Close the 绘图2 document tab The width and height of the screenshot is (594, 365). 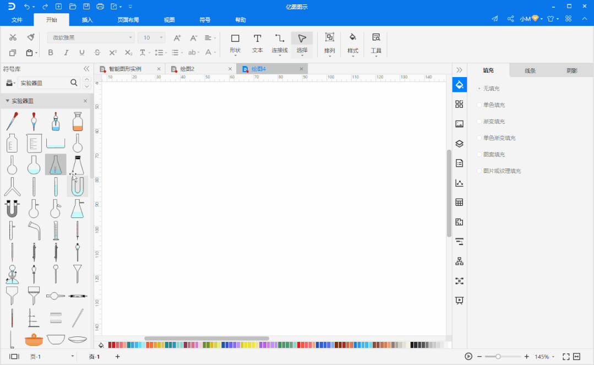(230, 69)
